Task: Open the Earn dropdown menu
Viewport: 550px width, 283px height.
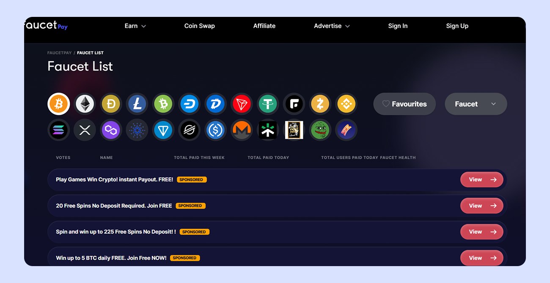Action: 135,26
